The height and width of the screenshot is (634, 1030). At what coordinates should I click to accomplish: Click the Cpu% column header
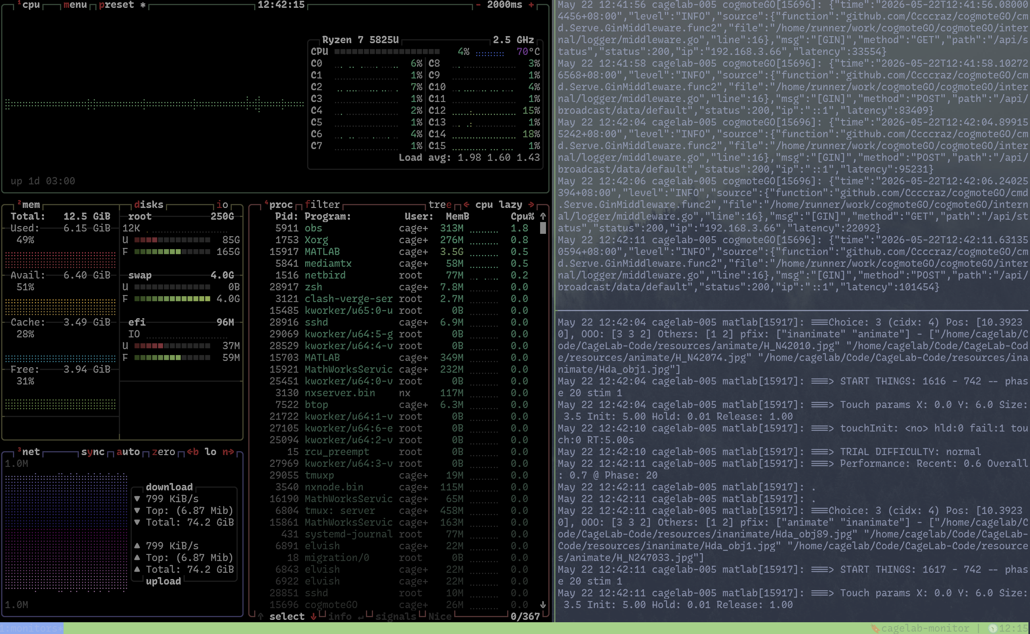point(522,216)
